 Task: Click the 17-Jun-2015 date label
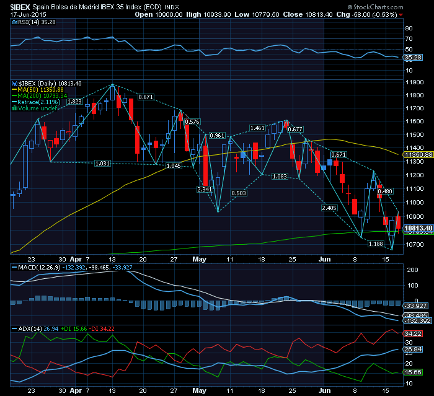click(x=29, y=14)
